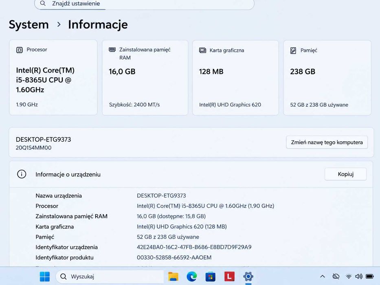Open Microsoft Edge from the taskbar

192,276
